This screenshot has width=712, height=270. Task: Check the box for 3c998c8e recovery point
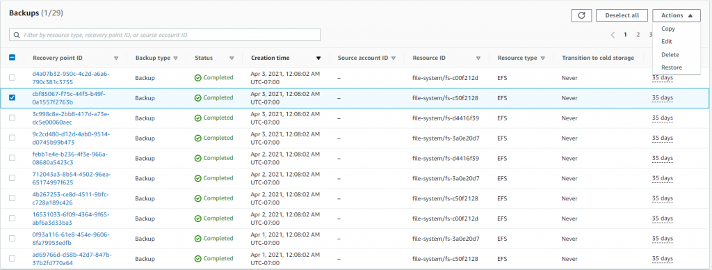click(13, 118)
